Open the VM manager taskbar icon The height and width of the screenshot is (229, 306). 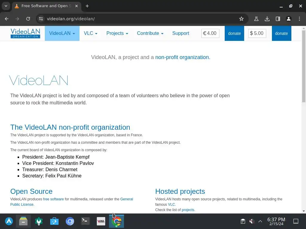pyautogui.click(x=101, y=221)
